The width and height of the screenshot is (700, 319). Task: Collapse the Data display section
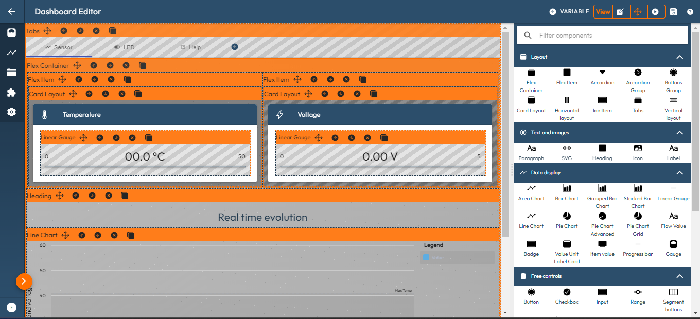[679, 173]
